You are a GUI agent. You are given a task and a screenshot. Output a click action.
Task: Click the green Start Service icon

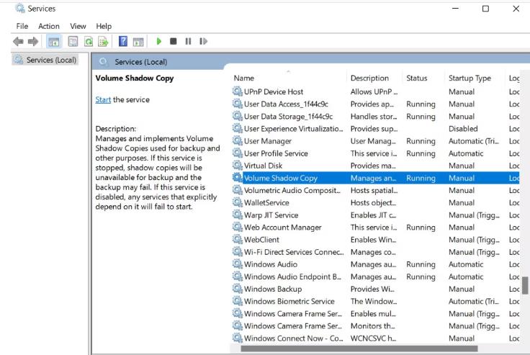tap(159, 41)
